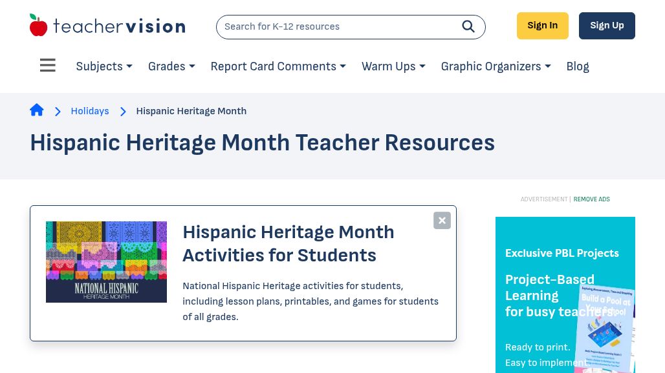665x373 pixels.
Task: Click the chevron next to the home icon
Action: click(x=58, y=111)
